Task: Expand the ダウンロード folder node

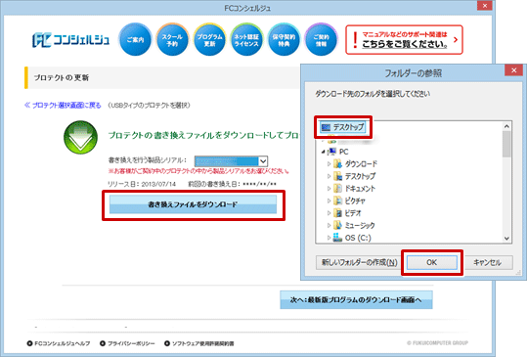Action: [329, 164]
